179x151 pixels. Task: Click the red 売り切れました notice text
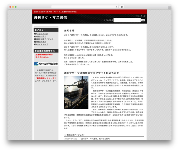click(42, 57)
